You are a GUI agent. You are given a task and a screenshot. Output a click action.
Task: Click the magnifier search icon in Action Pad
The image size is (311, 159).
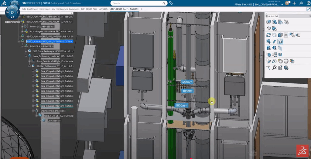click(x=274, y=61)
